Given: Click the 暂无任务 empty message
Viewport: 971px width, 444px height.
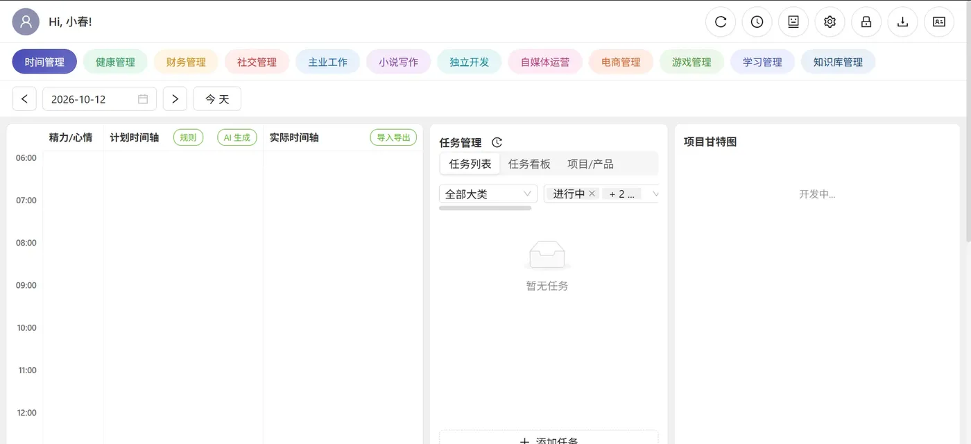Looking at the screenshot, I should click(x=547, y=286).
